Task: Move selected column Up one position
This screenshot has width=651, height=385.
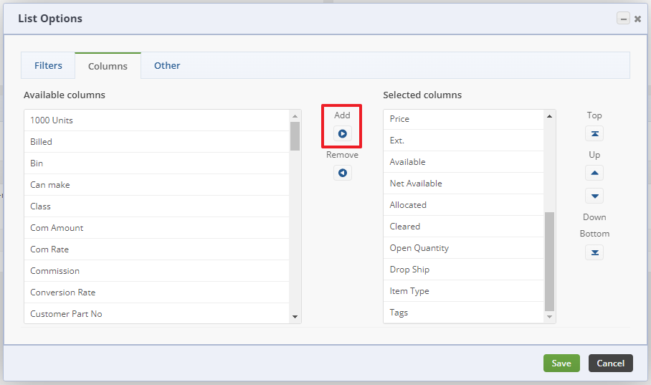Action: pyautogui.click(x=594, y=173)
